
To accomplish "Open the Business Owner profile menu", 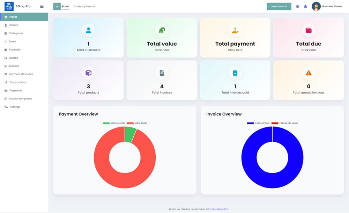I will pyautogui.click(x=327, y=6).
